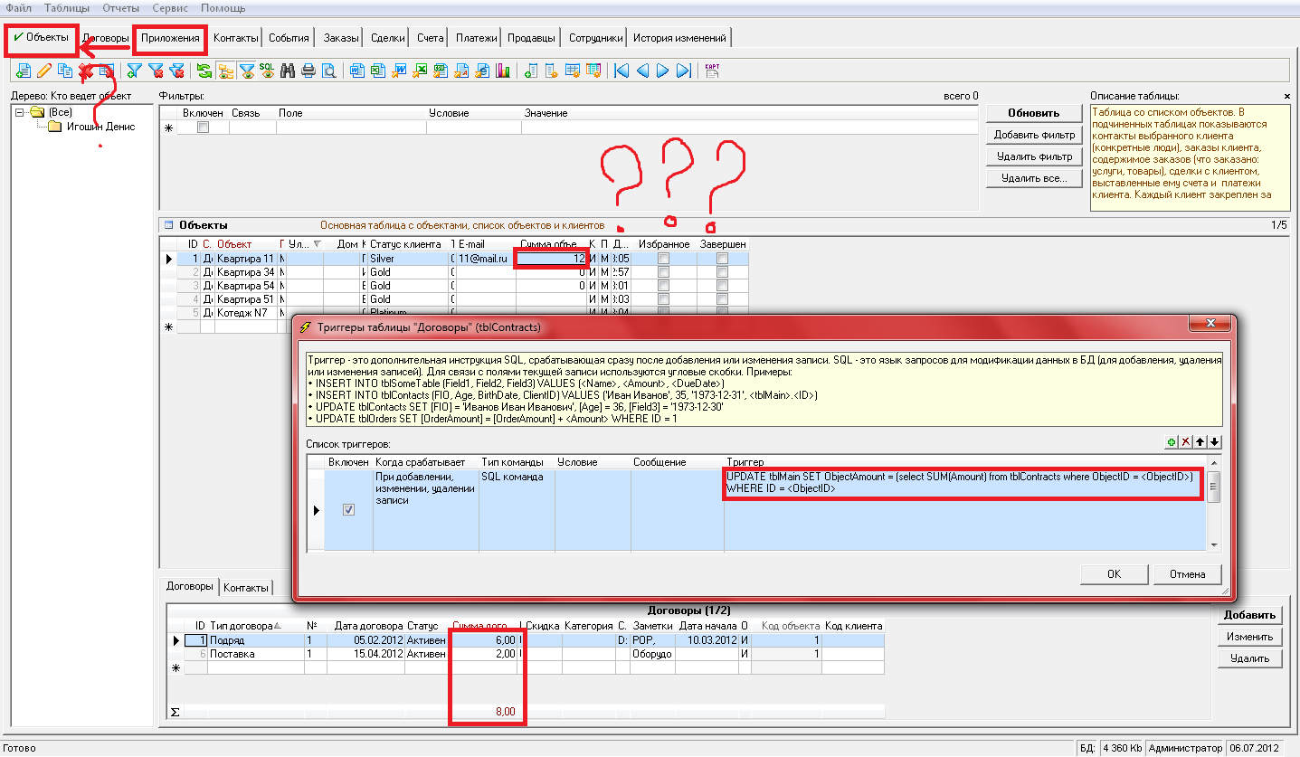
Task: Check 'Завершен' for Квартира 11 row
Action: [x=722, y=259]
